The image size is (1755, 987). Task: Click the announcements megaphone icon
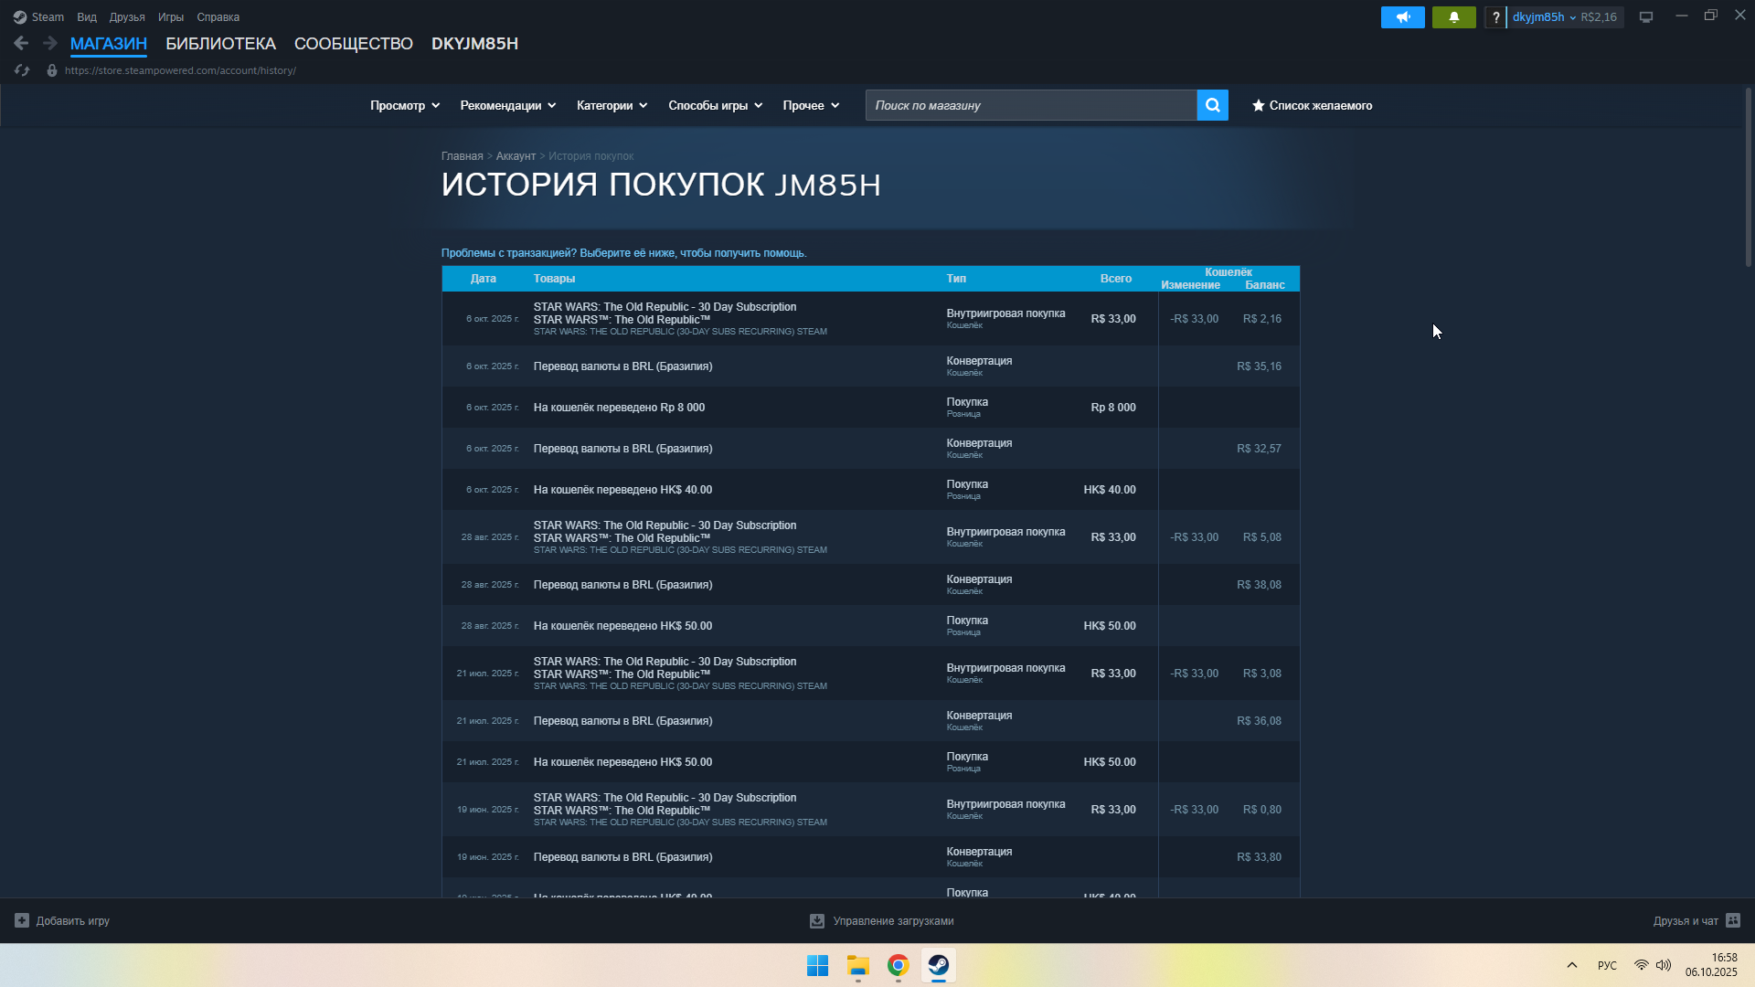point(1402,17)
